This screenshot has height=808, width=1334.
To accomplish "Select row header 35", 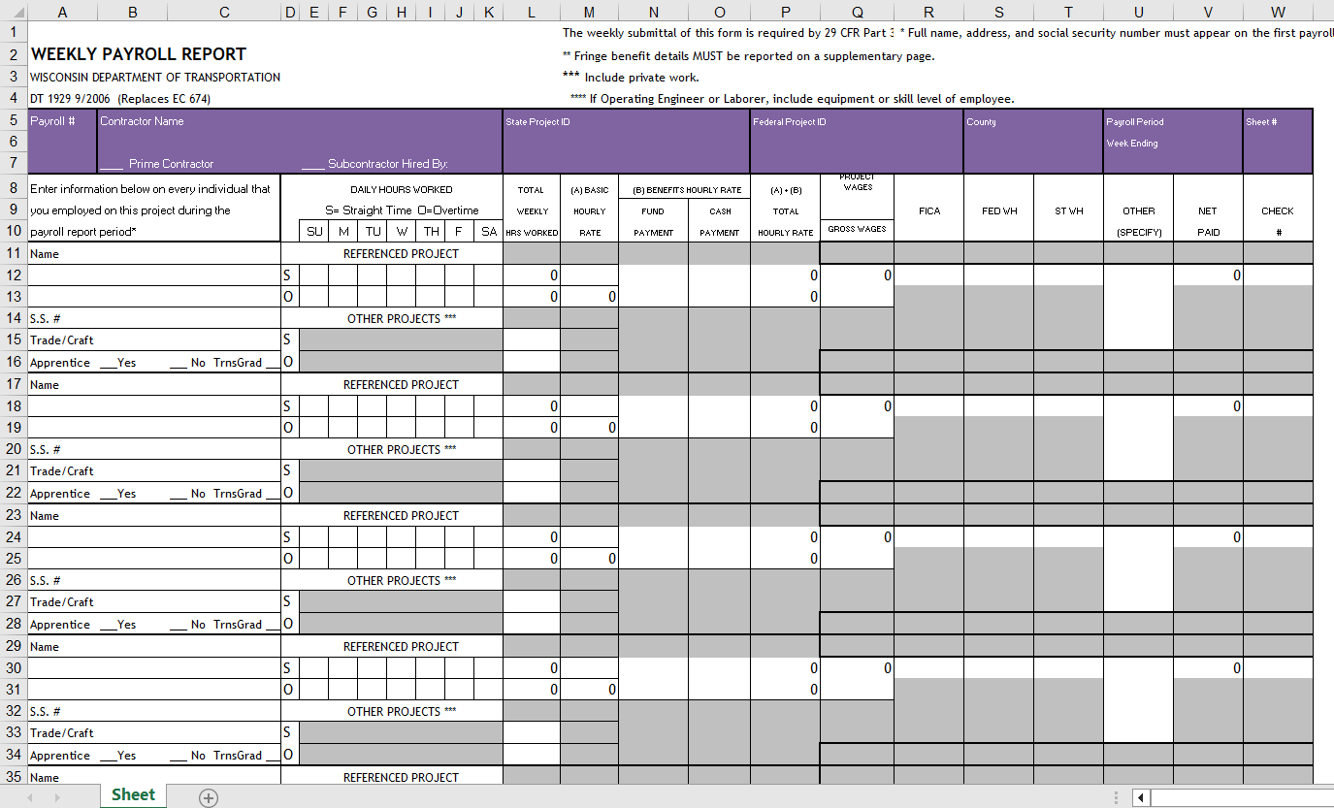I will click(x=14, y=777).
